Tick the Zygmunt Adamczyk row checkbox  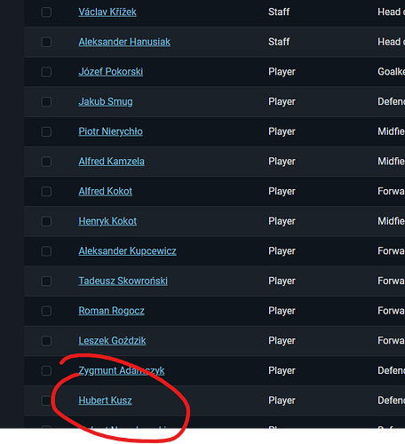[x=46, y=371]
